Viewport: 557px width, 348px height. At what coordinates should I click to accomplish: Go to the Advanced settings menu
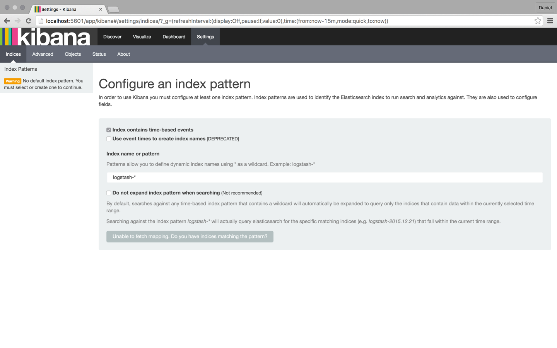click(43, 54)
